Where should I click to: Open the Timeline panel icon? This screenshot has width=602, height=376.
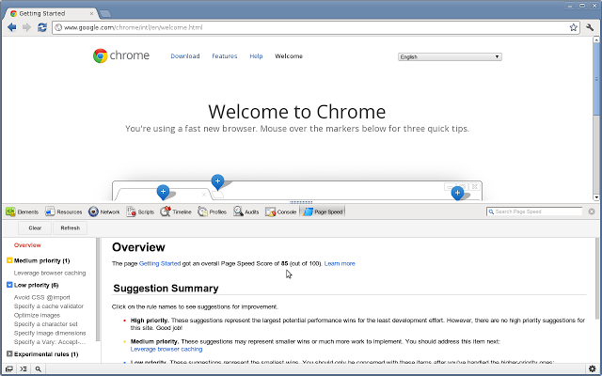pos(166,212)
